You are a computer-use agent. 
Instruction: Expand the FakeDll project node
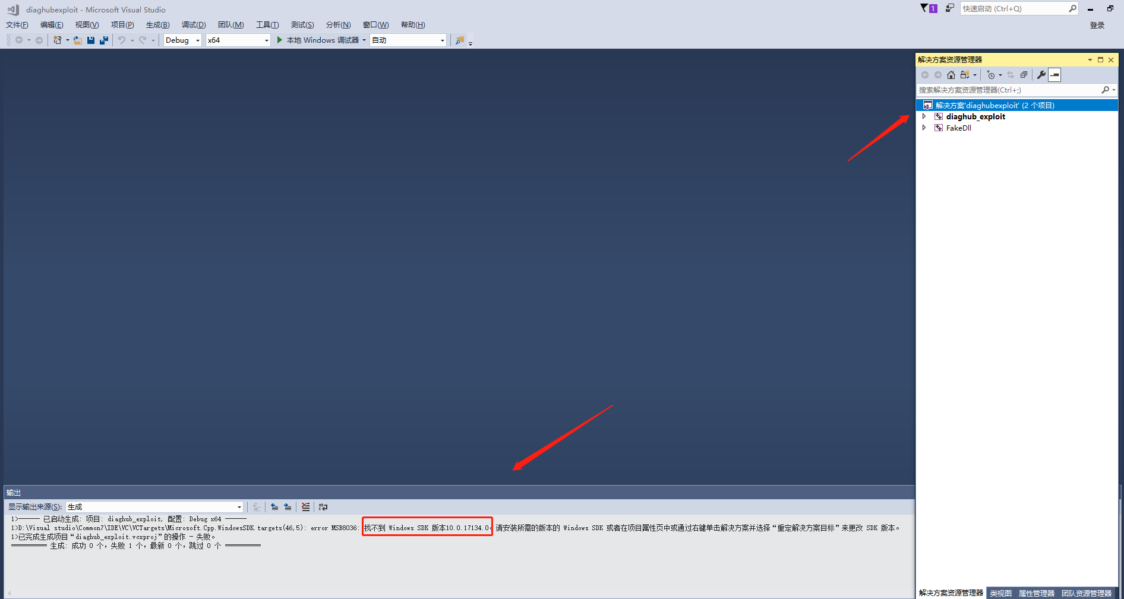pyautogui.click(x=924, y=128)
